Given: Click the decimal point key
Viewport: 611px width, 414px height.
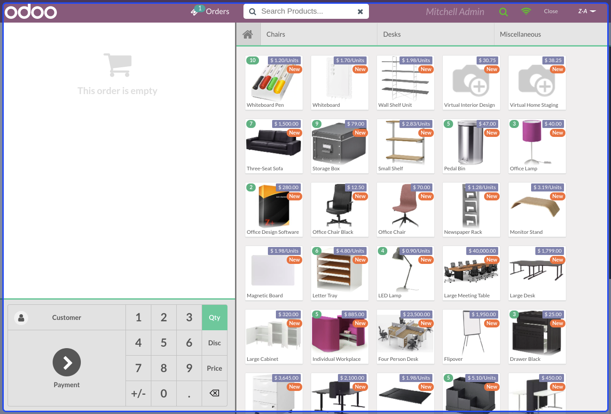Looking at the screenshot, I should [189, 393].
